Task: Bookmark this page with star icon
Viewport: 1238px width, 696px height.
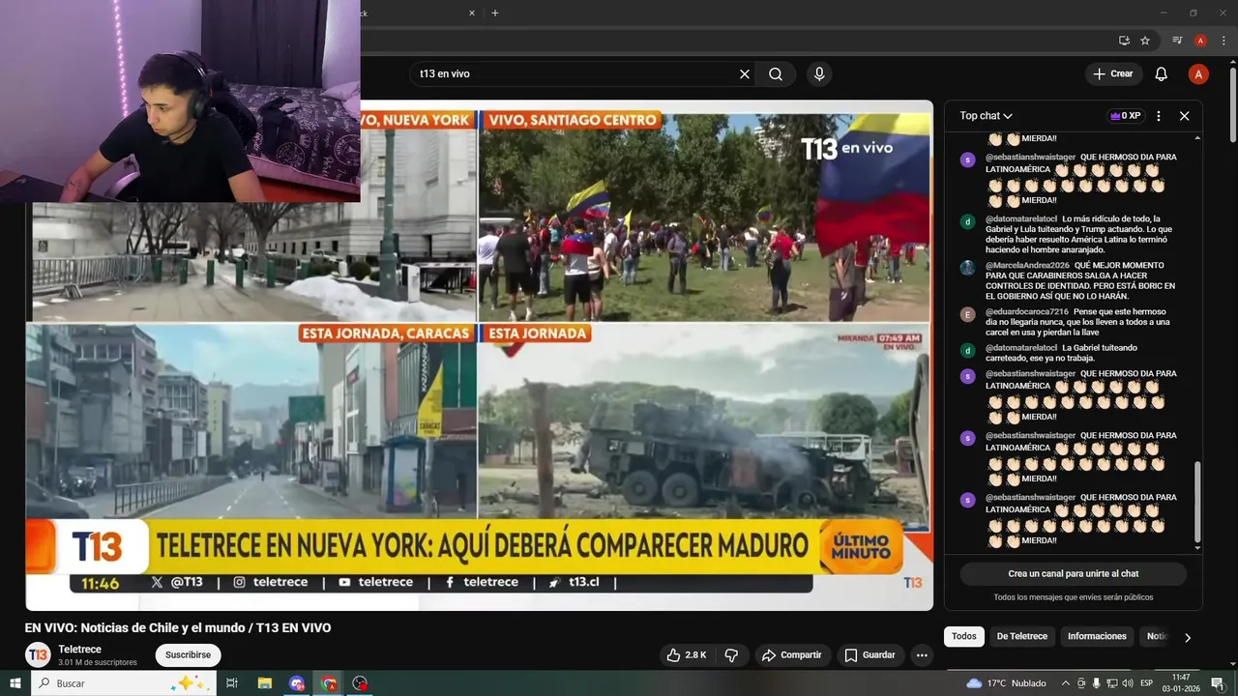Action: pos(1145,41)
